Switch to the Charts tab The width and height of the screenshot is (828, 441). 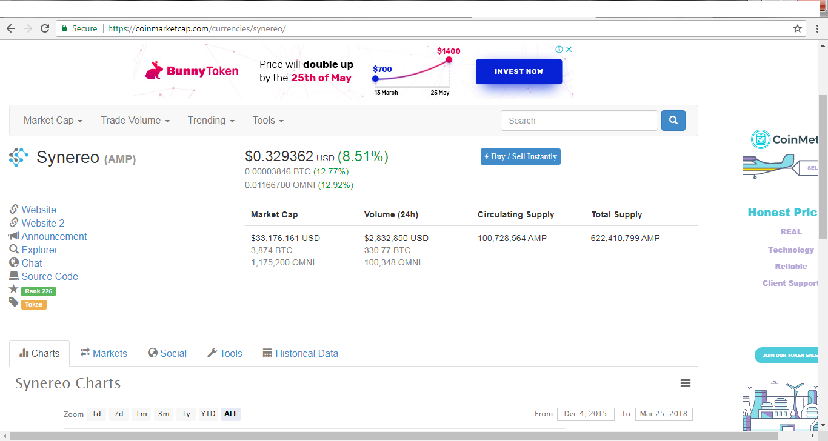click(39, 353)
